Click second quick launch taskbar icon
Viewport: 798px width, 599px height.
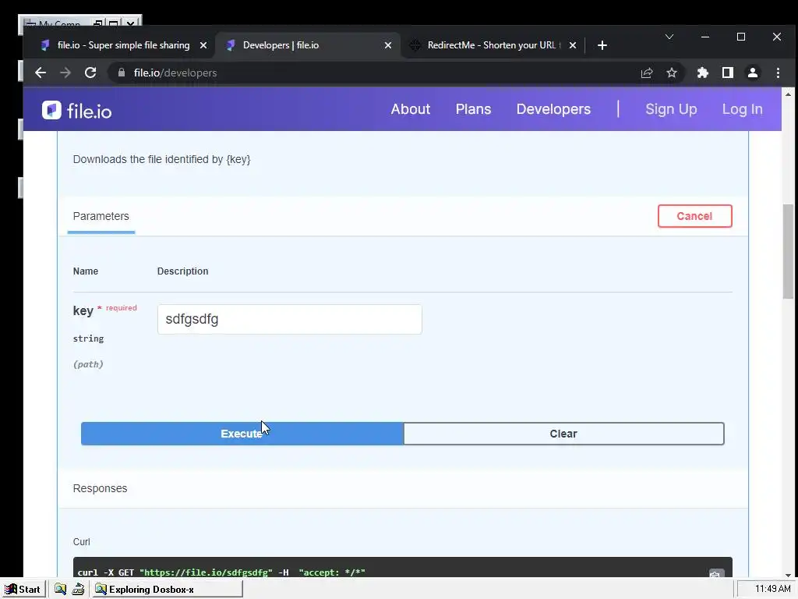[x=78, y=590]
